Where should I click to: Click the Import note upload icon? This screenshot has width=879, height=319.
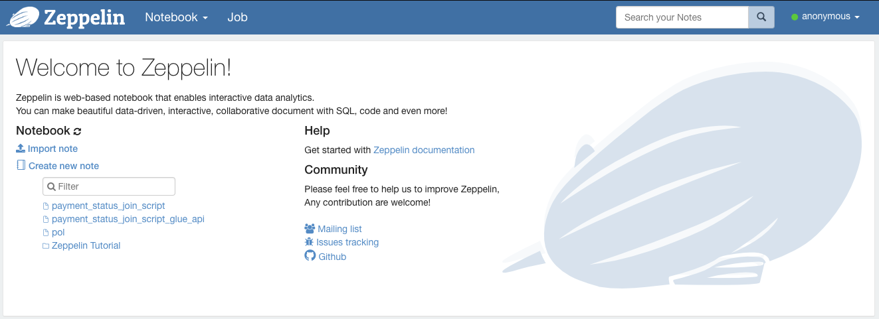click(x=21, y=149)
